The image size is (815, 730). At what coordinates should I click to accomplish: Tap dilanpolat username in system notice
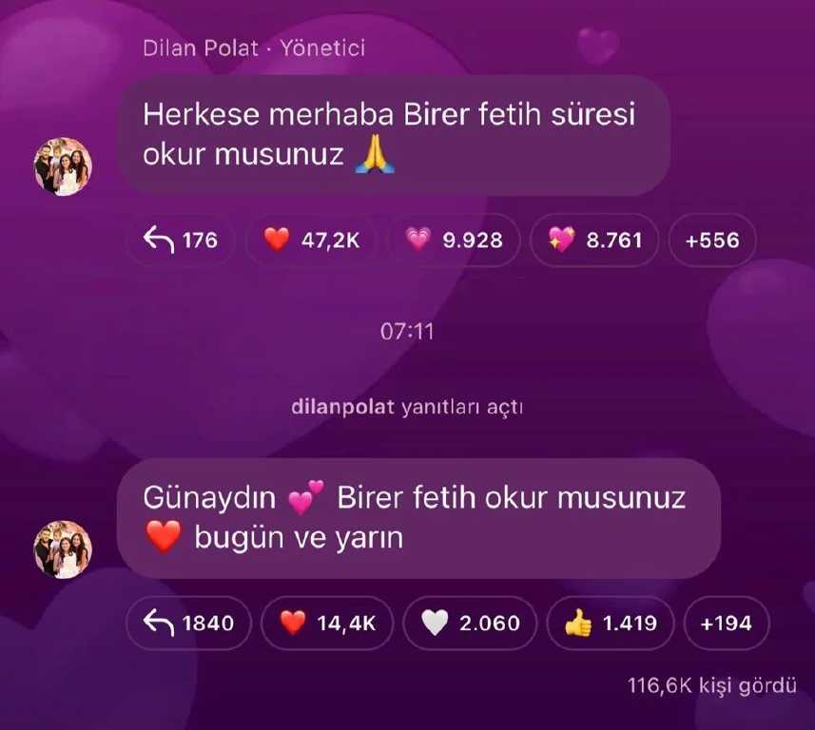pos(342,407)
